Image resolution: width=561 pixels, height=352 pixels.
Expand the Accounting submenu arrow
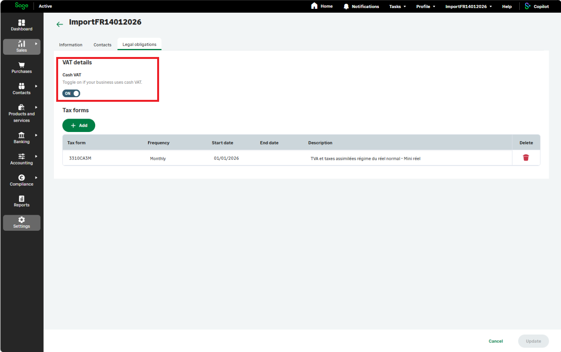click(36, 156)
